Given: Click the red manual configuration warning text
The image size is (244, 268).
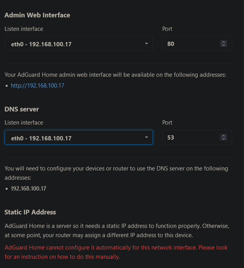Looking at the screenshot, I should point(116,252).
